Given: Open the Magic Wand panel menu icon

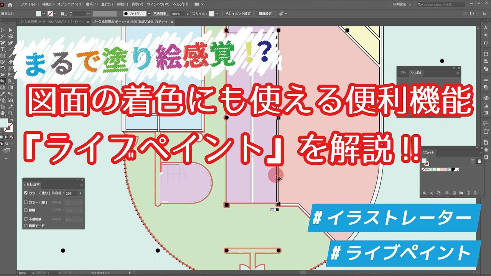Looking at the screenshot, I should pyautogui.click(x=81, y=185).
